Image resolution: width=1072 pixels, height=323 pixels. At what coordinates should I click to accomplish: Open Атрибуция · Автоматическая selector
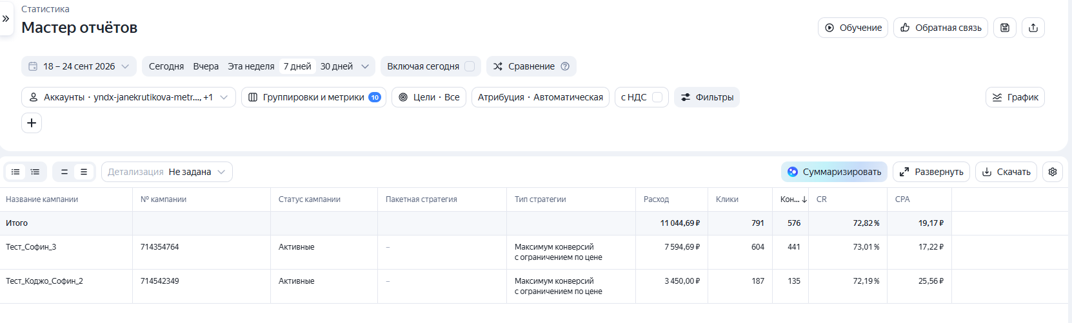[541, 97]
